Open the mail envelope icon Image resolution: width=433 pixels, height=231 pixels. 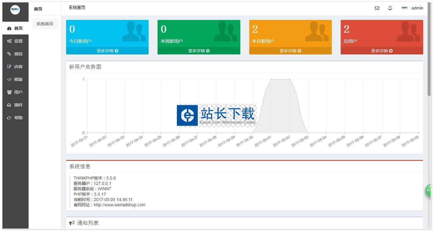377,8
